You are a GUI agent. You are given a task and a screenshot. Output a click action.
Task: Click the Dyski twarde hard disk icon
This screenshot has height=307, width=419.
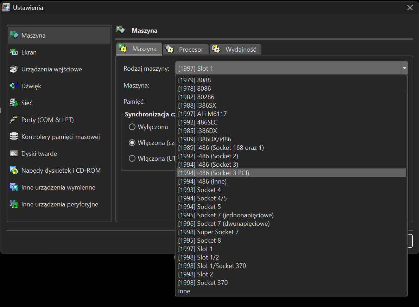click(14, 153)
